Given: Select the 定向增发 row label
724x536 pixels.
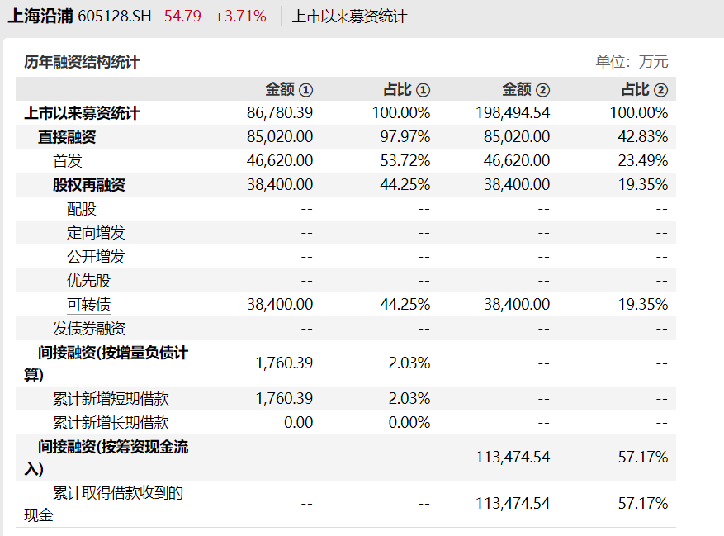Looking at the screenshot, I should tap(96, 232).
